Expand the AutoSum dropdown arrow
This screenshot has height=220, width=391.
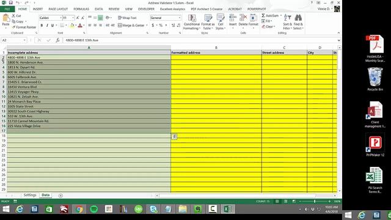280,15
